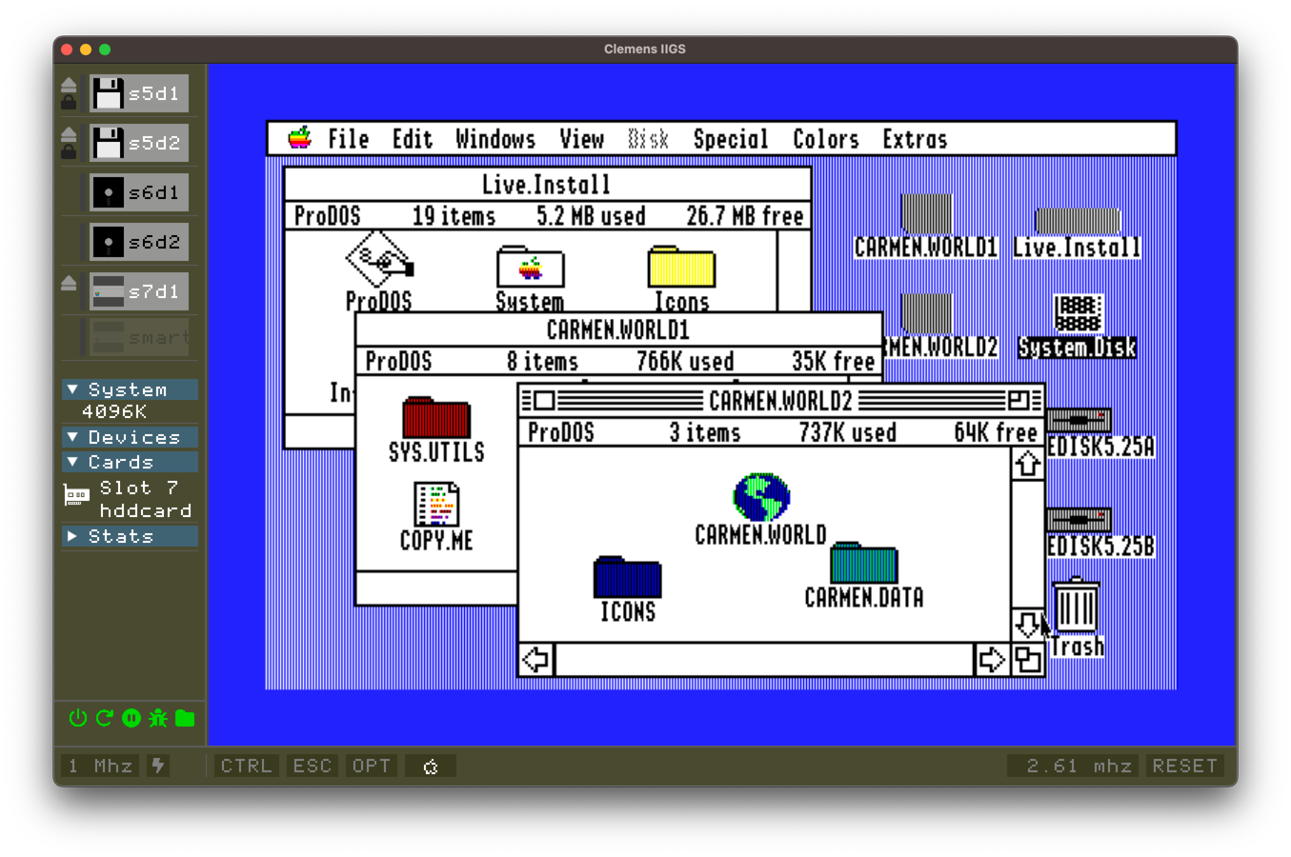
Task: Click the red SYS.UTILS folder
Action: [x=436, y=419]
